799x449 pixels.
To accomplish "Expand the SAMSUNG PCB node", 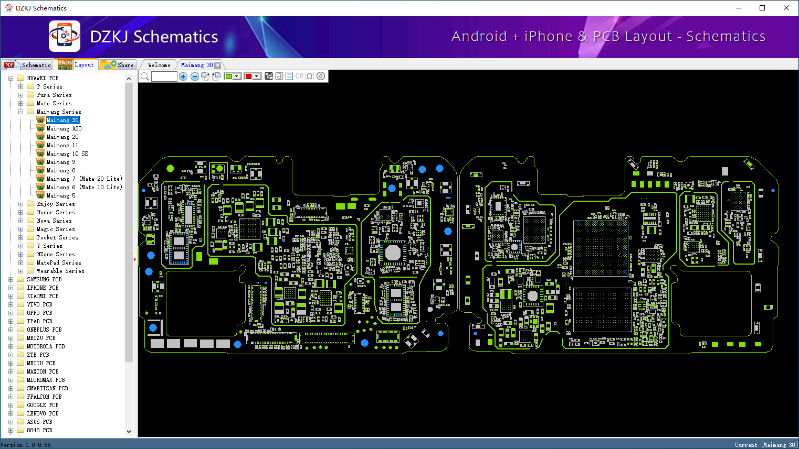I will [11, 279].
